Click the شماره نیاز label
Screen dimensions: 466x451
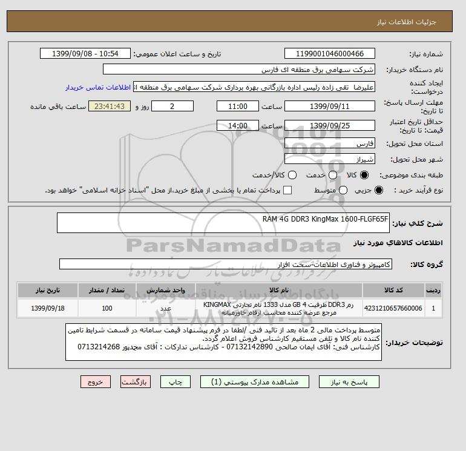tap(426, 54)
